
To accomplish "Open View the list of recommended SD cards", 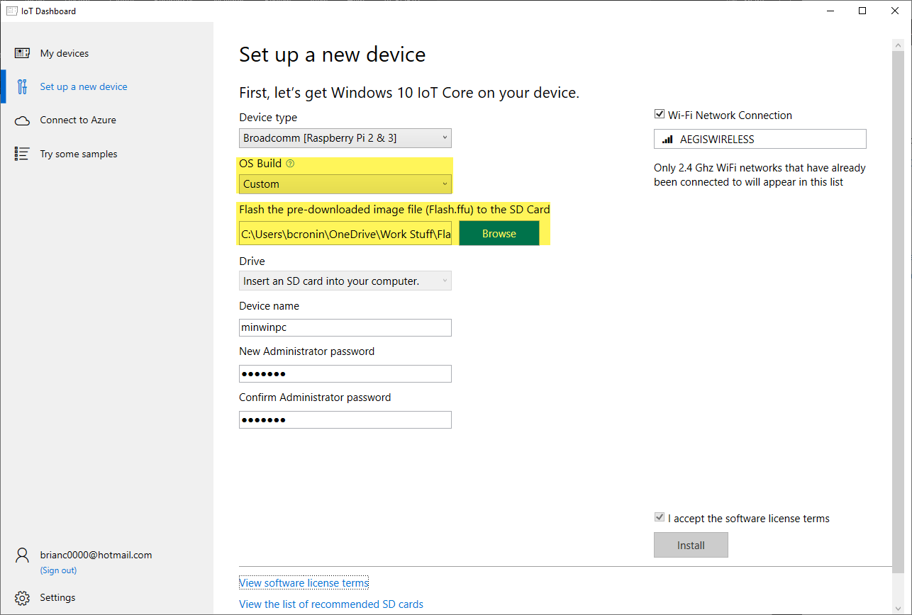I will coord(330,604).
